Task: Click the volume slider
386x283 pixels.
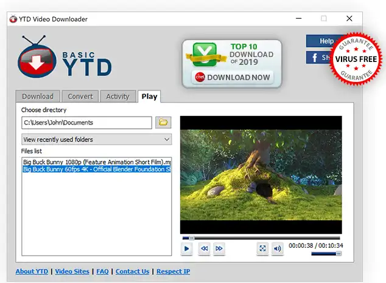Action: coord(326,254)
